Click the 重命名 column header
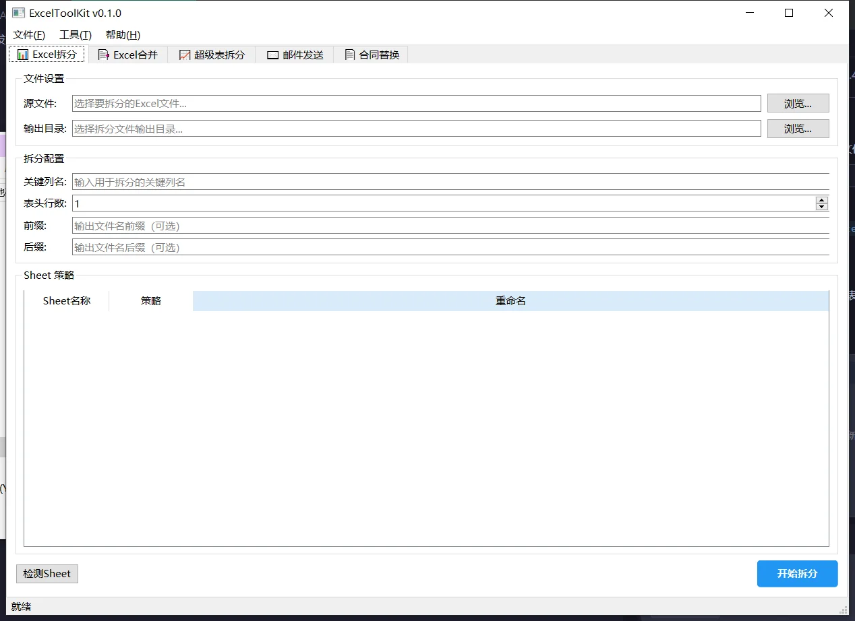855x621 pixels. pos(510,301)
